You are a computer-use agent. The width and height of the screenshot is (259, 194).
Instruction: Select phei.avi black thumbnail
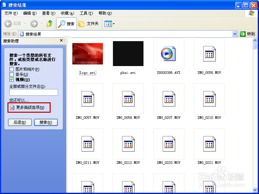coord(128,53)
